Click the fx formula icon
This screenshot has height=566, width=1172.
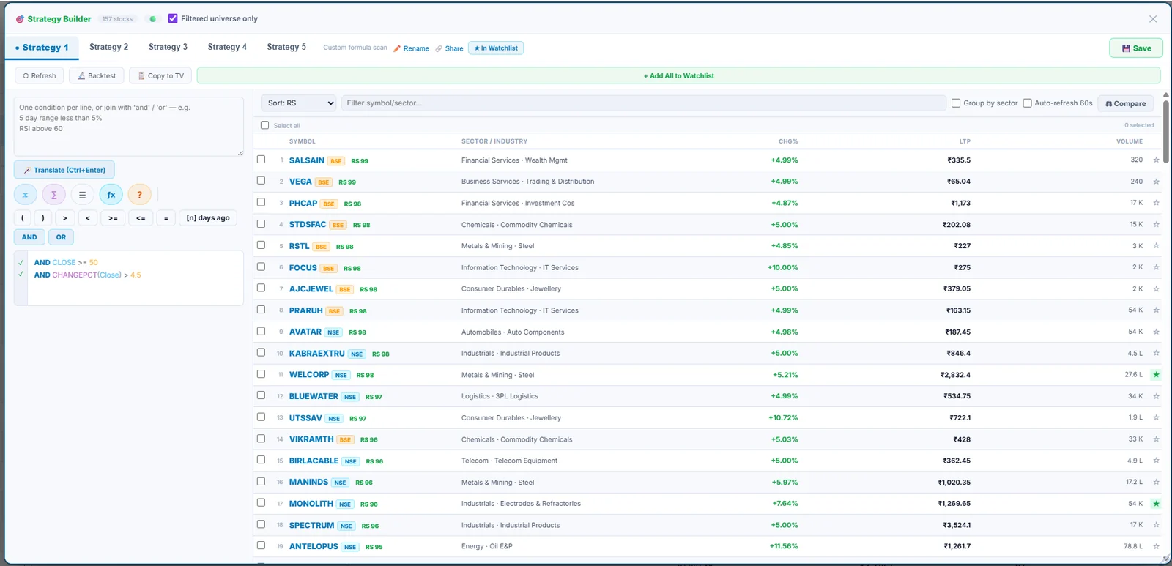coord(111,195)
